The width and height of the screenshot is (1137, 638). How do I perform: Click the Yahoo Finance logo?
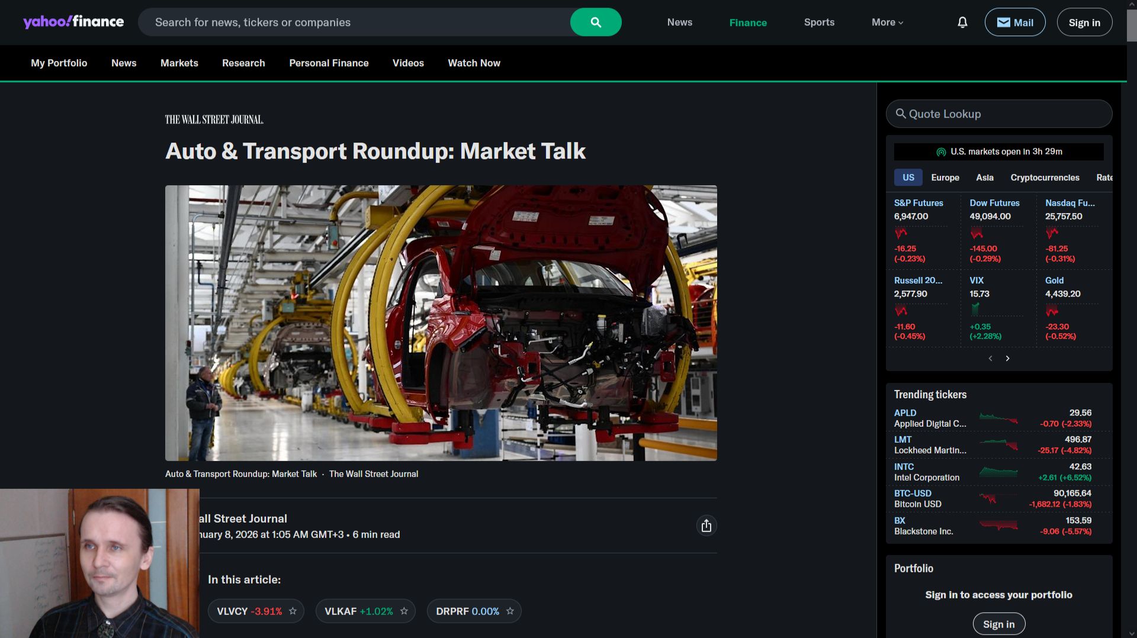pos(73,22)
